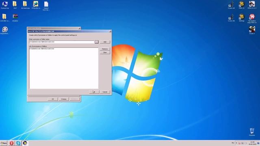Image resolution: width=260 pixels, height=146 pixels.
Task: Click OK in the background properties window
Action: [x=53, y=99]
